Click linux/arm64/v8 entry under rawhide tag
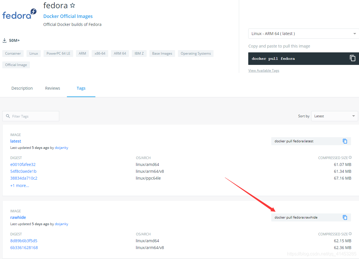Image resolution: width=359 pixels, height=259 pixels. point(150,248)
